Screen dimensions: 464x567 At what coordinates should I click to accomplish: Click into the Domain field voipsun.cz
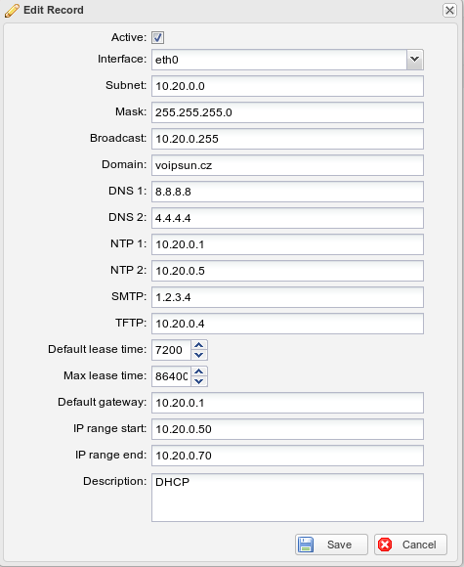(287, 165)
